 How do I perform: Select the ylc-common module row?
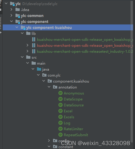tap(68, 15)
